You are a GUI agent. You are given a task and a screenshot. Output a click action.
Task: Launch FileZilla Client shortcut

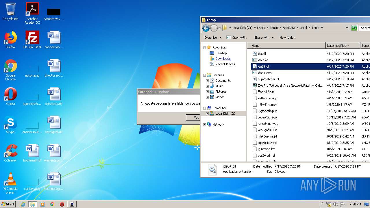(x=32, y=40)
